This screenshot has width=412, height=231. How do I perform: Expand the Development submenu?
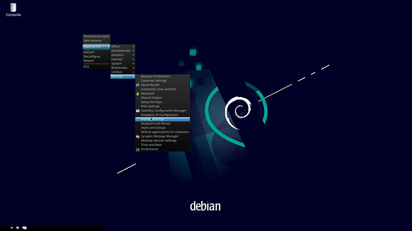pyautogui.click(x=123, y=51)
